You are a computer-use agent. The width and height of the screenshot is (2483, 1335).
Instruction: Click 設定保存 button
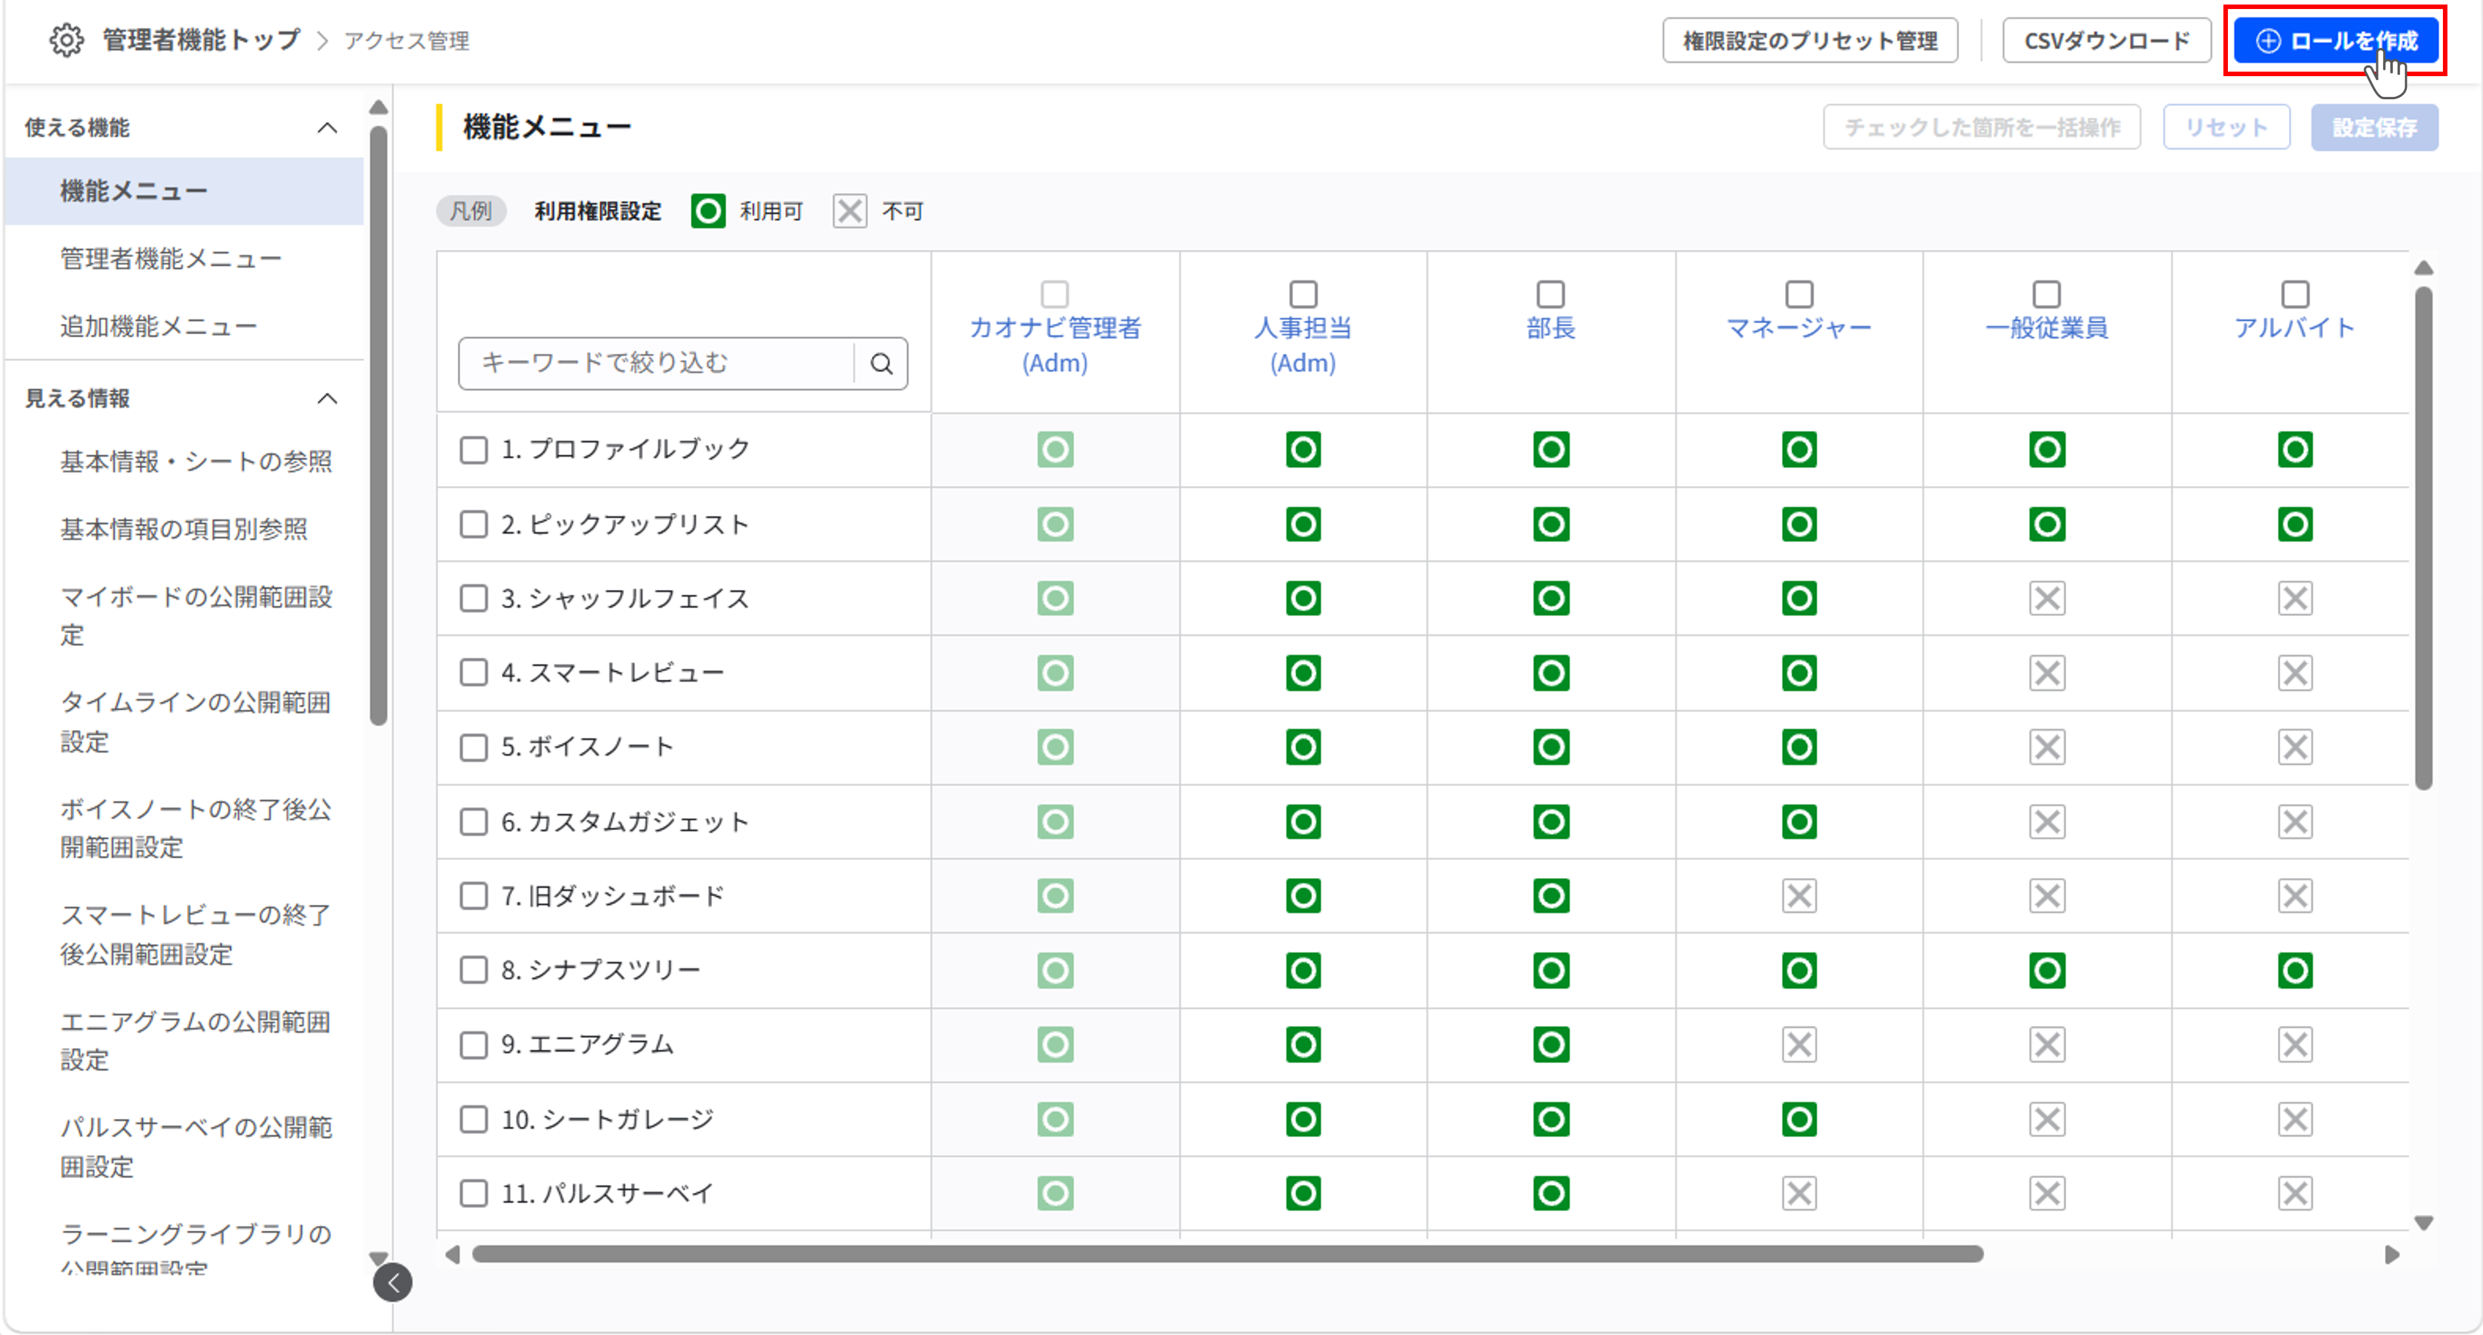pos(2374,127)
